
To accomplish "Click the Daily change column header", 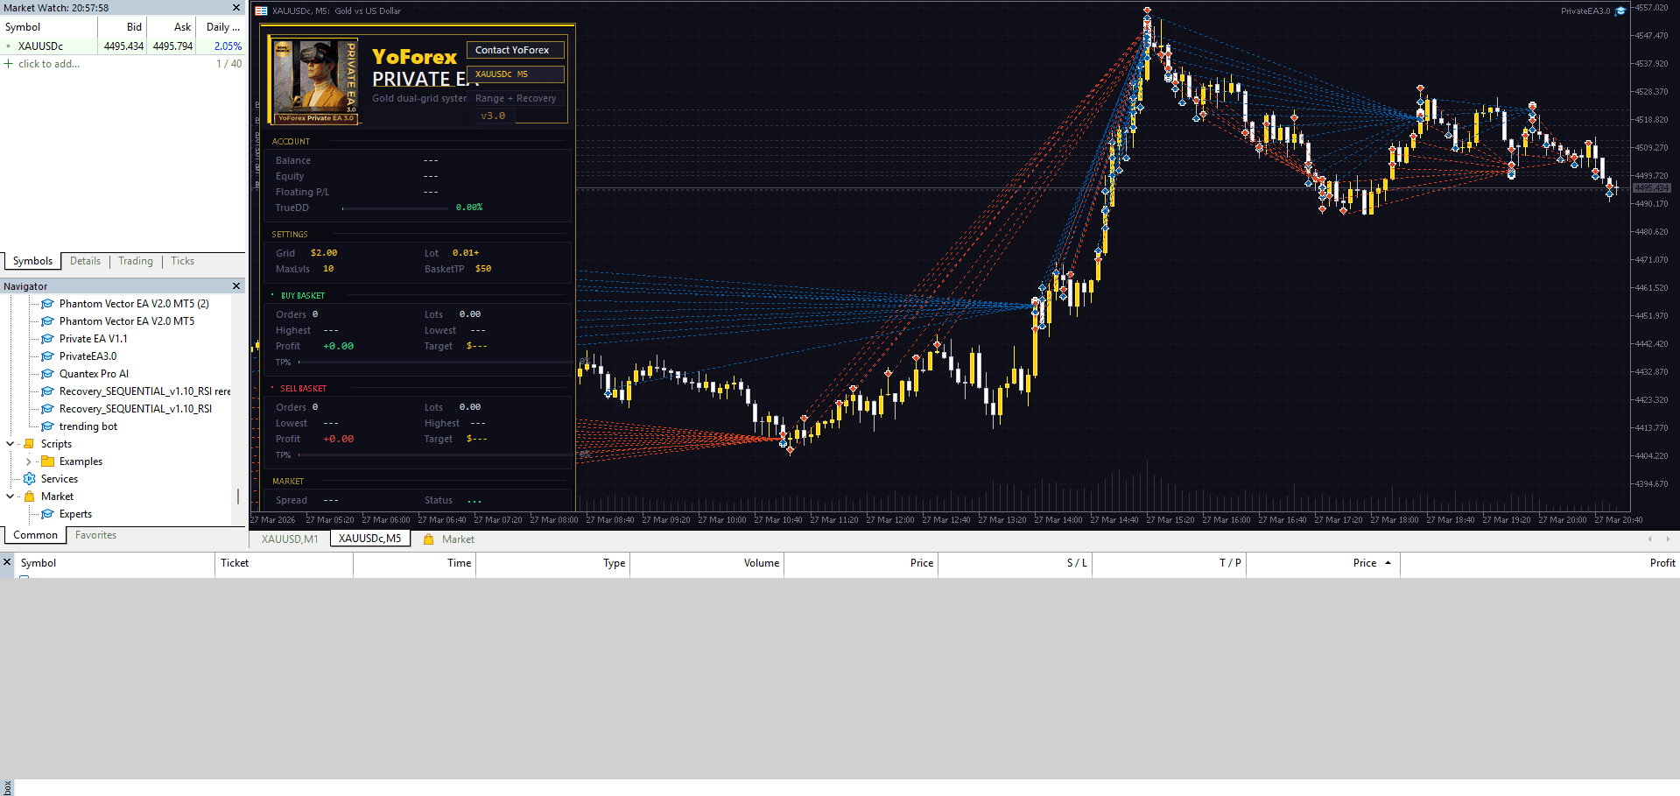I will pos(222,27).
